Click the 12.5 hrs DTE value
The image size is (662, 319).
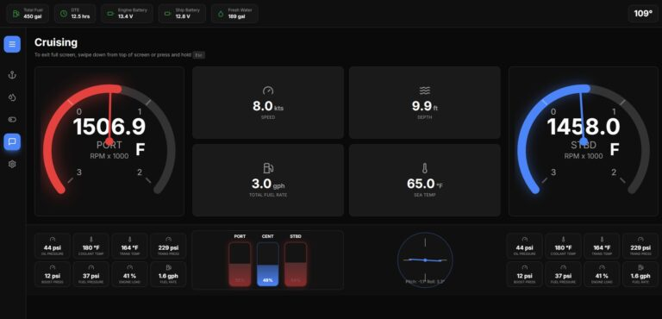click(80, 16)
